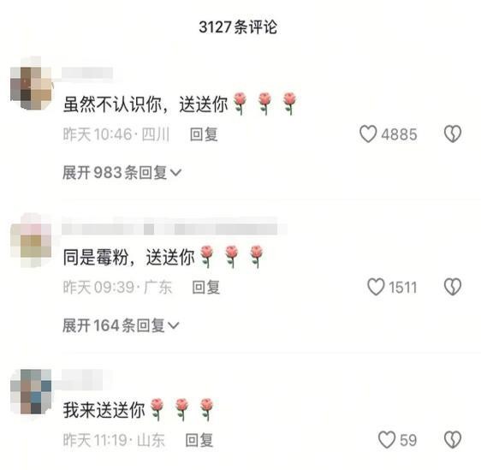Like the comment with 59 likes
This screenshot has height=470, width=481.
[x=387, y=440]
